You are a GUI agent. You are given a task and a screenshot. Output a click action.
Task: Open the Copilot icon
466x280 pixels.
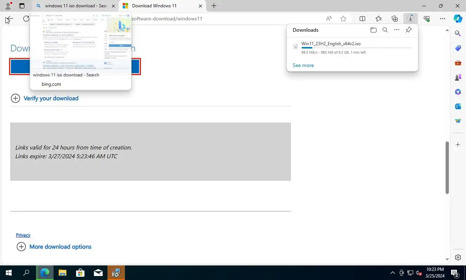pyautogui.click(x=458, y=19)
